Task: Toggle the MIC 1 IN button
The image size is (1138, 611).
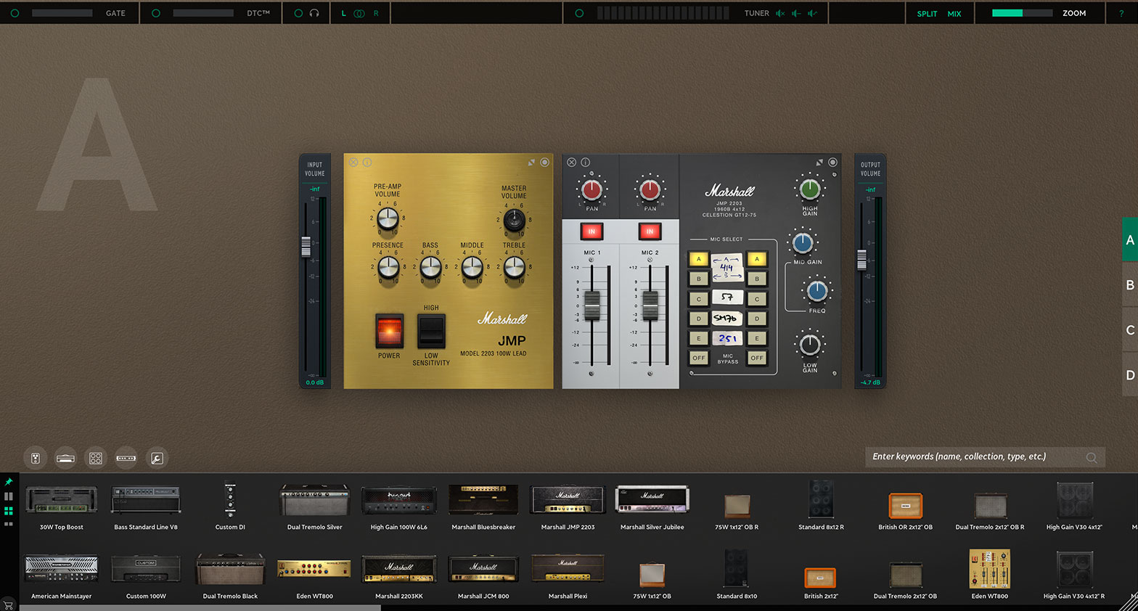Action: [591, 231]
